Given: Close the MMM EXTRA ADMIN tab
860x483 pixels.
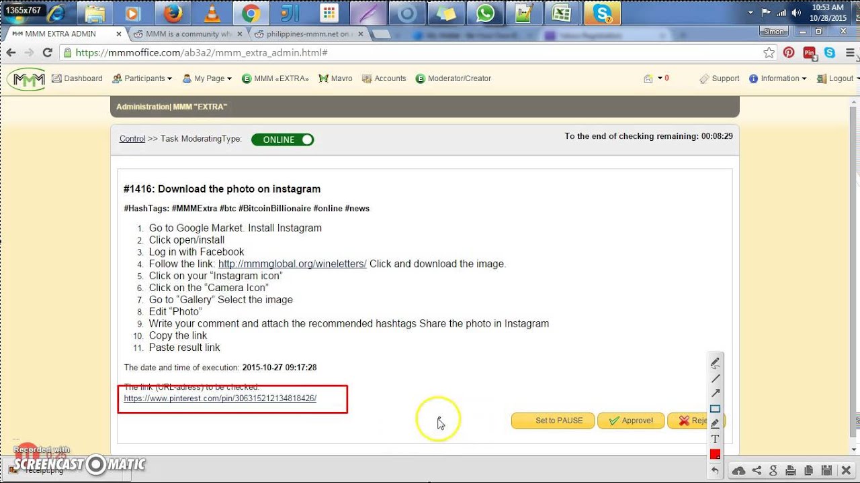Looking at the screenshot, I should (x=118, y=34).
